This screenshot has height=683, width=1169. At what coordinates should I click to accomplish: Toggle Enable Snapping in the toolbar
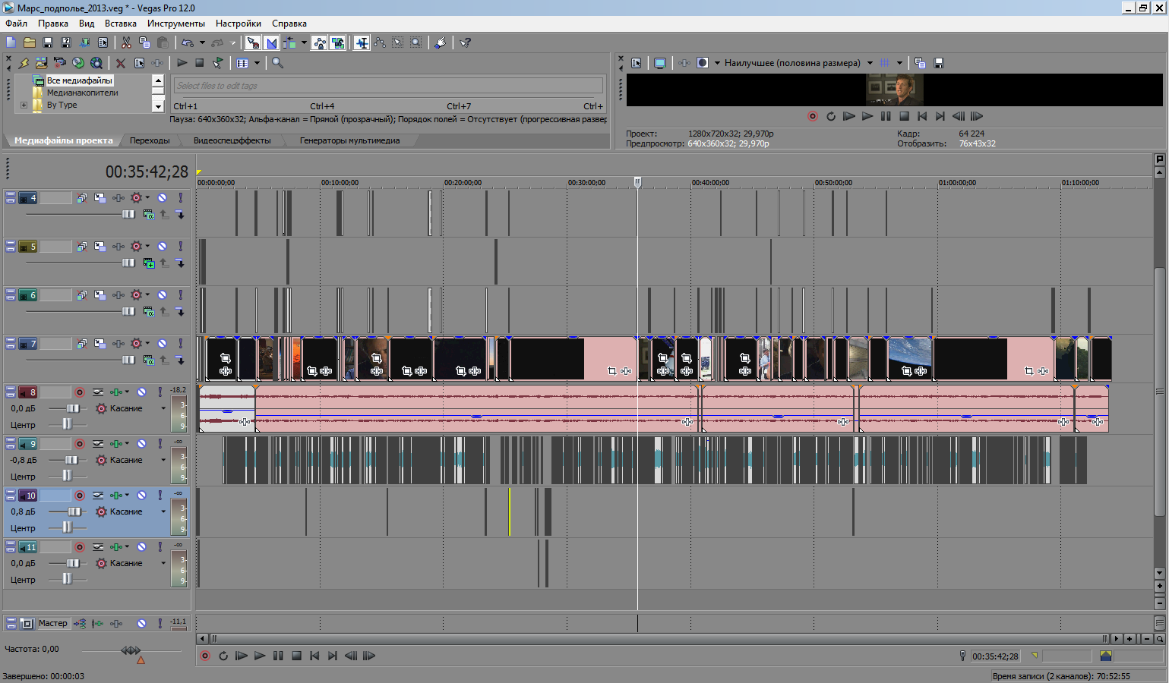[x=253, y=42]
